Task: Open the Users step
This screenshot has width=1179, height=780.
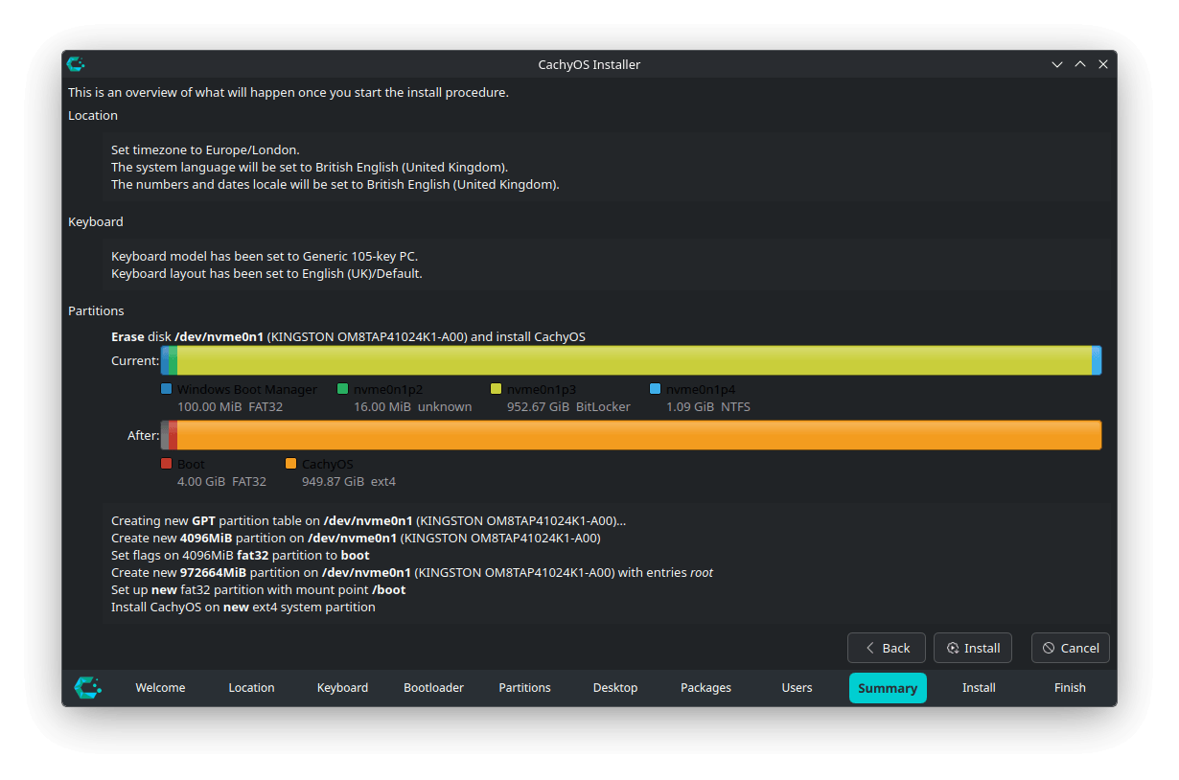Action: (x=797, y=687)
